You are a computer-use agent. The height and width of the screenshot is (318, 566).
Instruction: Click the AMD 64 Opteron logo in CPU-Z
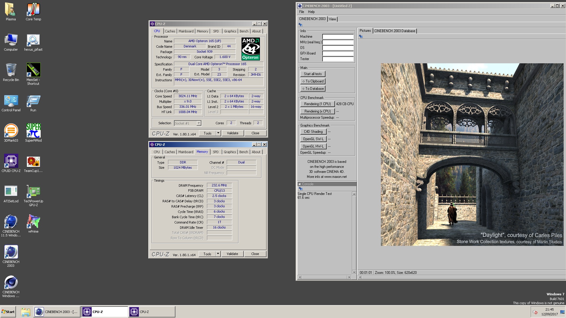pos(251,49)
